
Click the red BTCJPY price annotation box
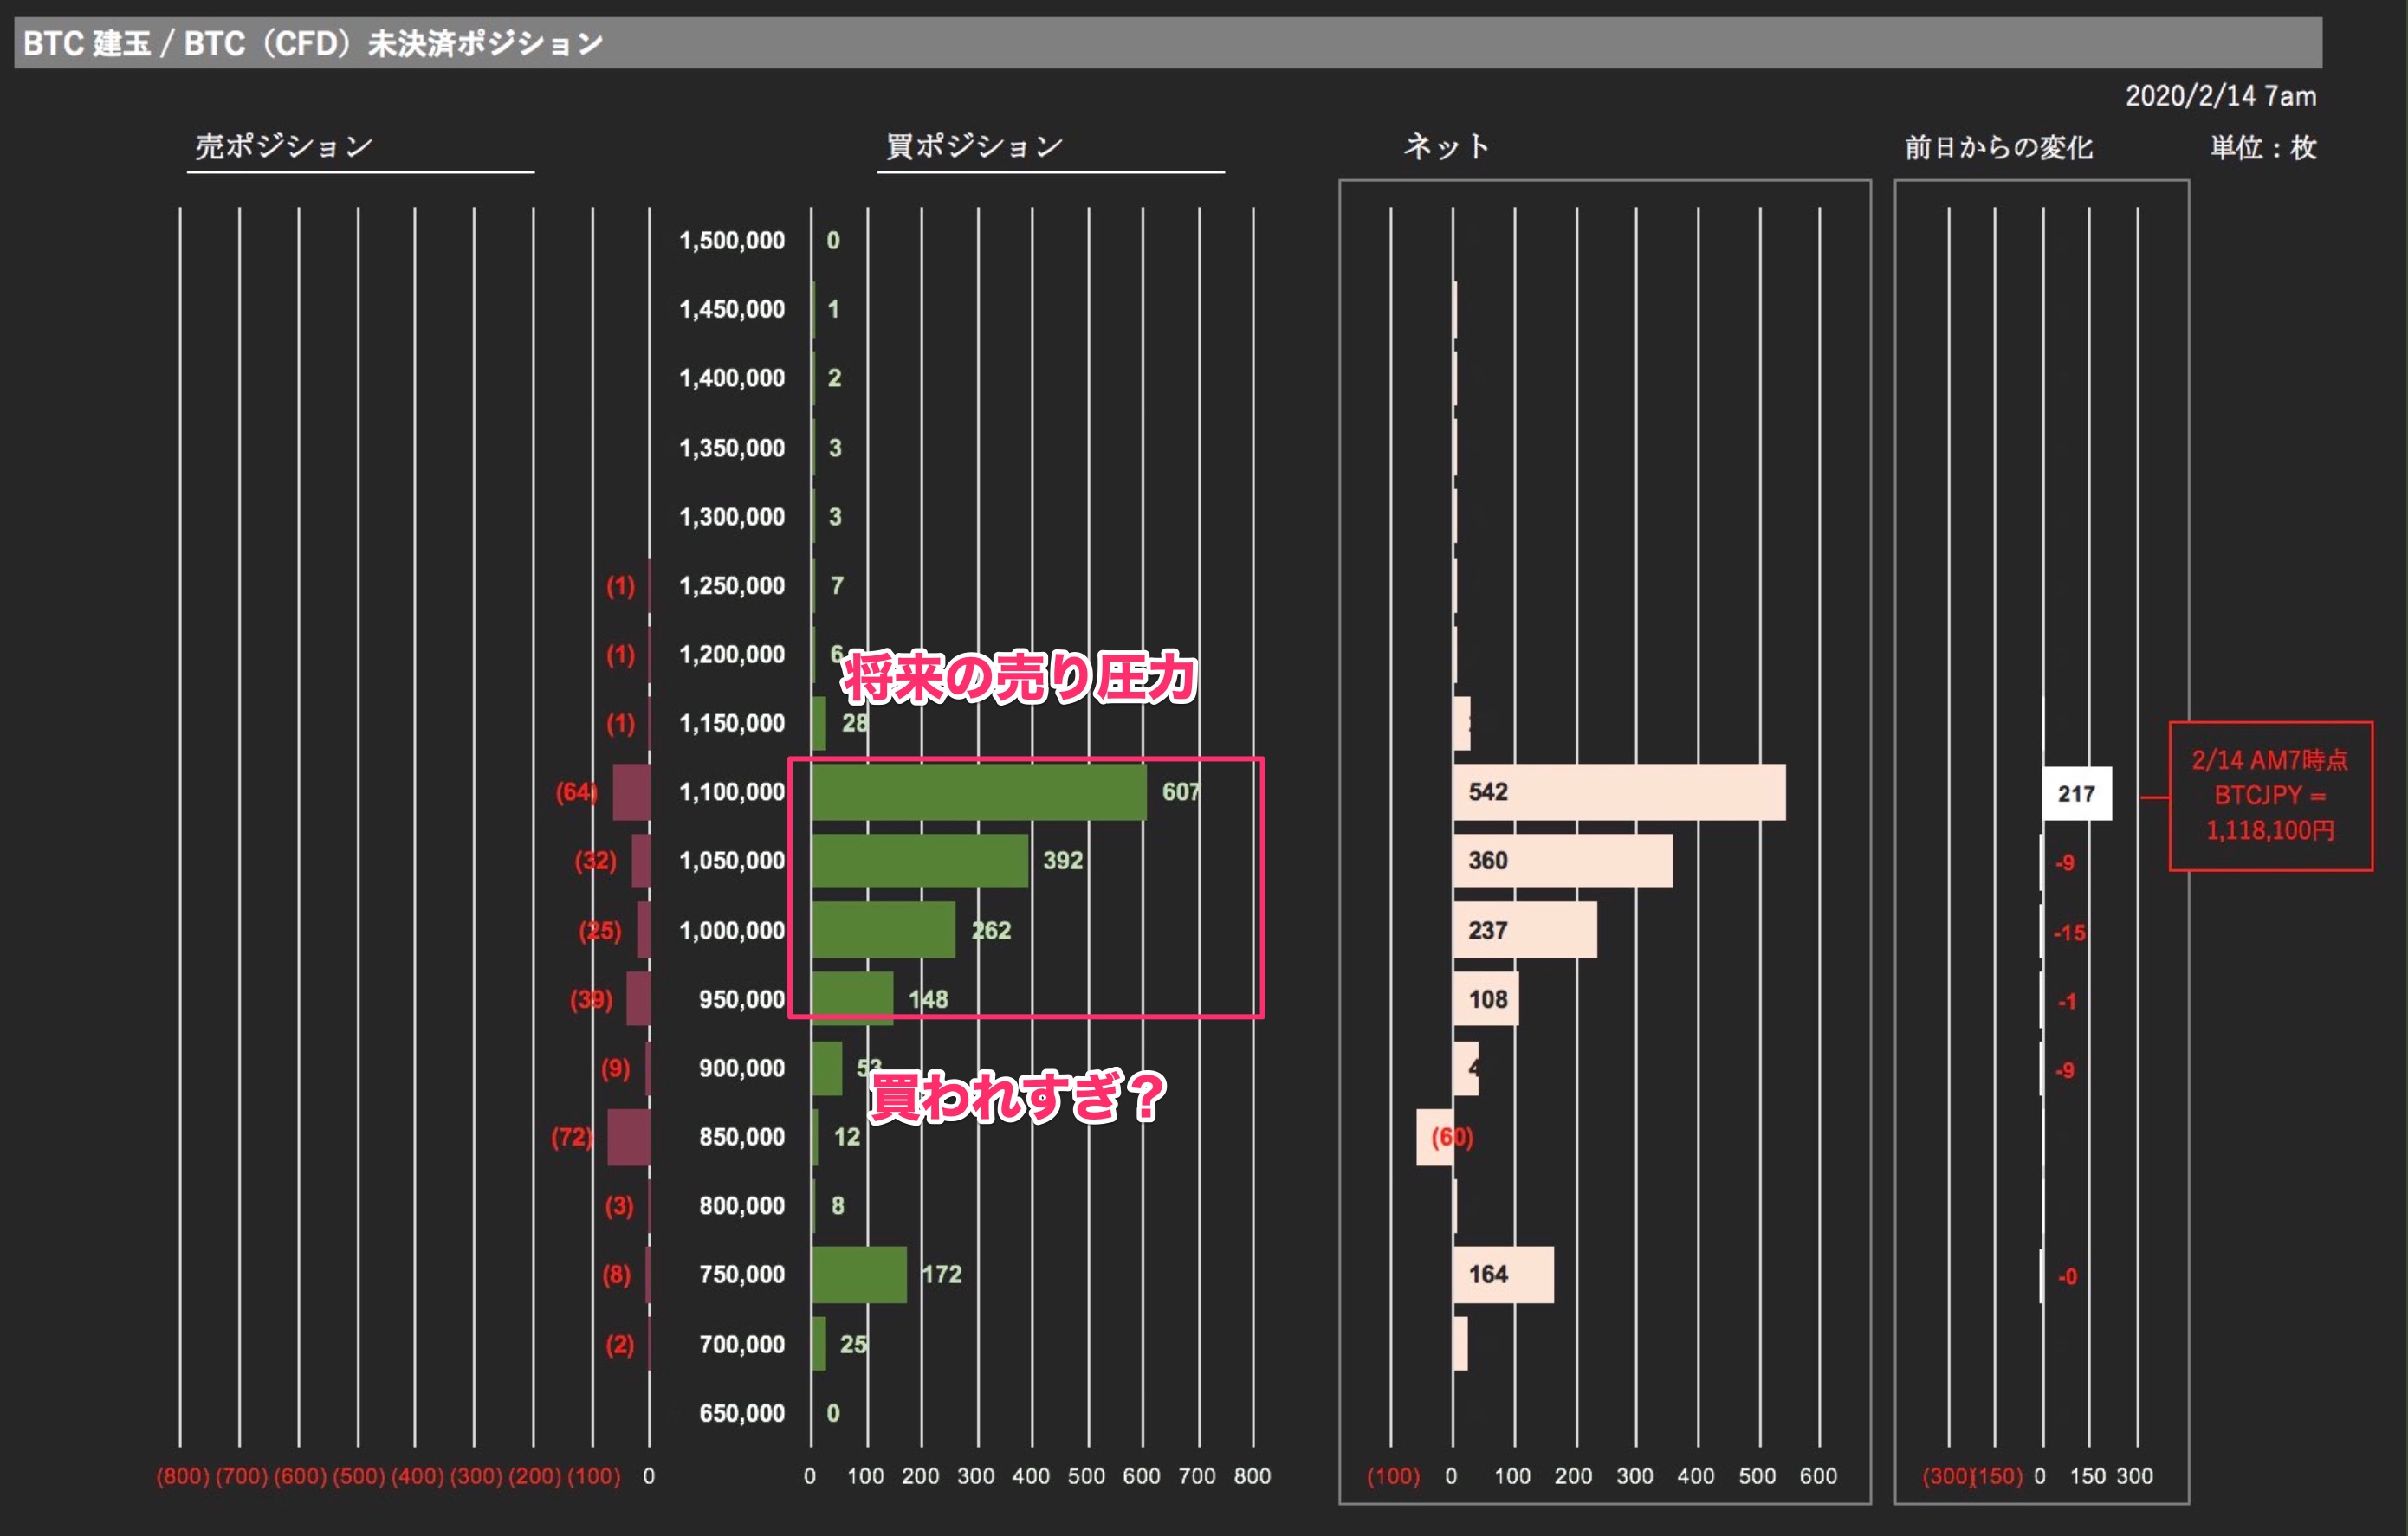tap(2270, 796)
